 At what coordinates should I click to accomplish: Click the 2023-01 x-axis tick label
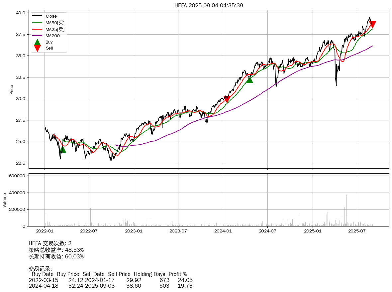134,231
